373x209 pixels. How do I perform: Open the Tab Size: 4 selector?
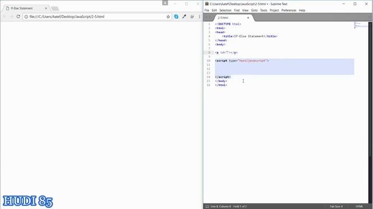pos(336,207)
